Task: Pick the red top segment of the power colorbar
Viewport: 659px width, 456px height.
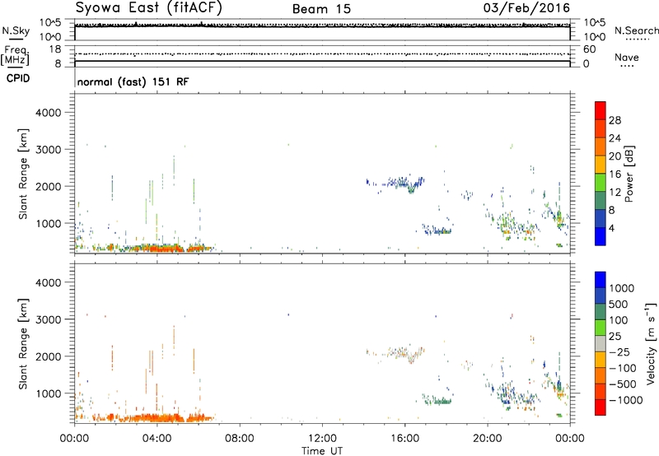Action: pyautogui.click(x=601, y=110)
